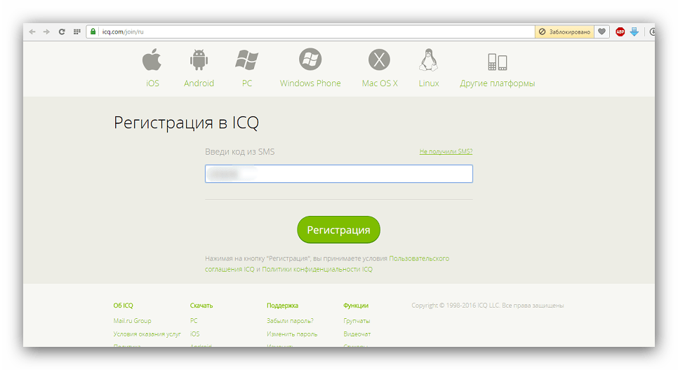
Task: Open the apps grid icon in the toolbar
Action: pyautogui.click(x=77, y=32)
